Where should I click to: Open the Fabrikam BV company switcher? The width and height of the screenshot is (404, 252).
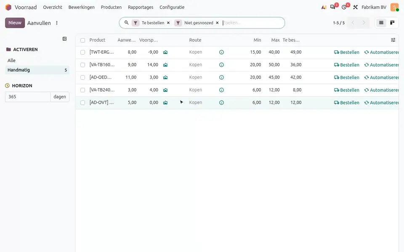pyautogui.click(x=374, y=7)
